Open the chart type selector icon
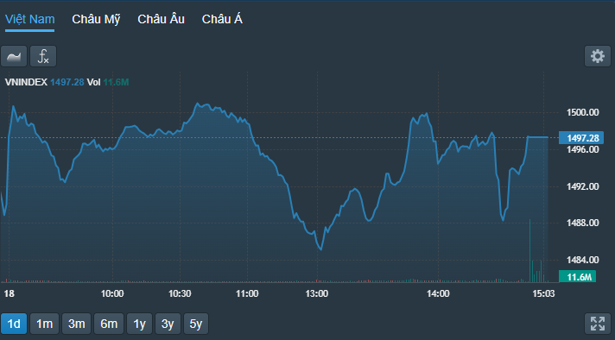Screen dimensions: 615x340 14,56
